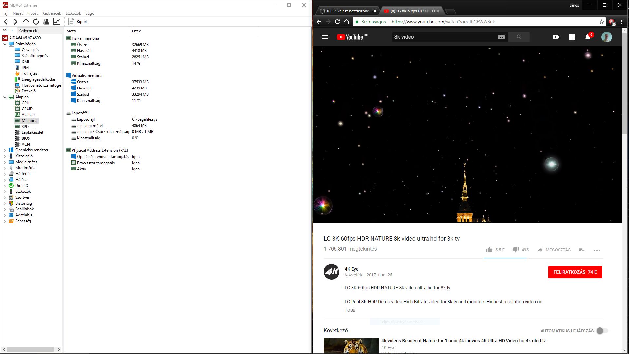Viewport: 629px width, 354px height.
Task: Open the YouTube account avatar menu
Action: [x=607, y=37]
